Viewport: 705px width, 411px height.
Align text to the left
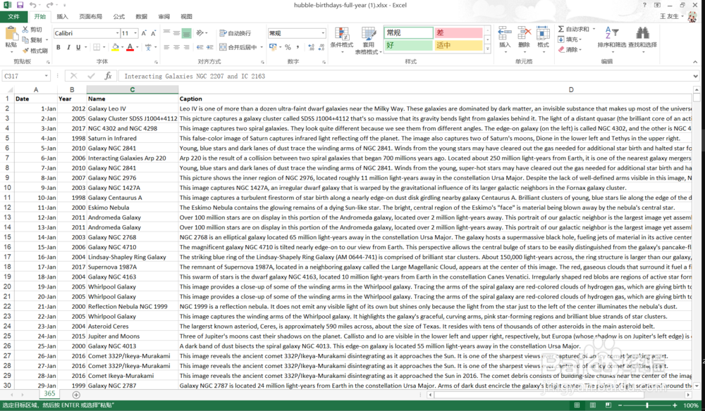tap(166, 47)
